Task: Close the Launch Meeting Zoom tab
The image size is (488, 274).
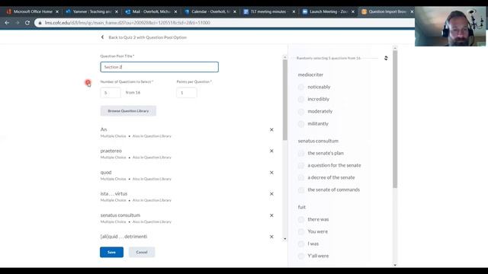Action: 353,11
